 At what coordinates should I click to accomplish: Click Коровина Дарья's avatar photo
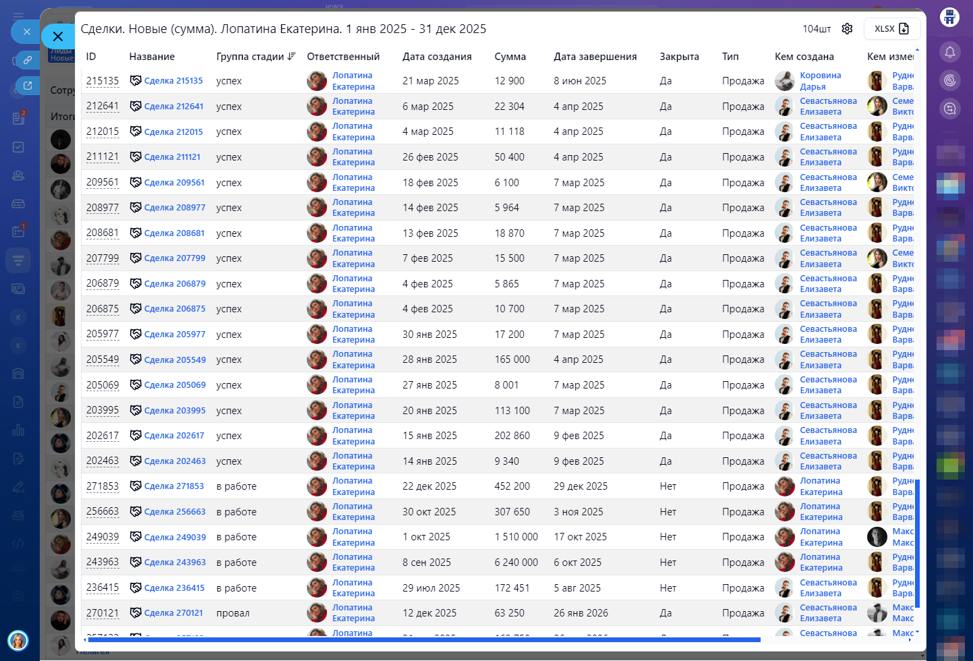[x=785, y=81]
